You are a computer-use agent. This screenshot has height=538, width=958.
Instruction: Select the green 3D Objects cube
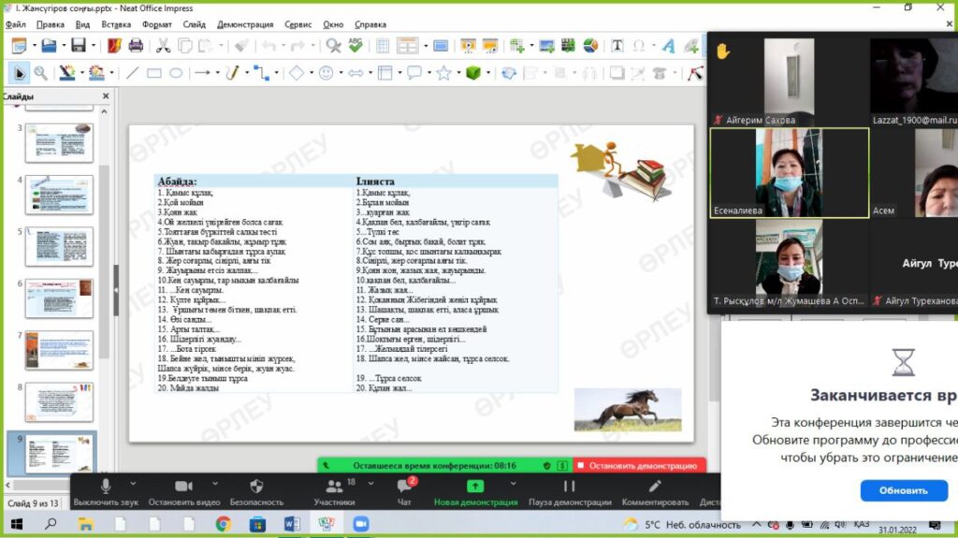[x=472, y=73]
